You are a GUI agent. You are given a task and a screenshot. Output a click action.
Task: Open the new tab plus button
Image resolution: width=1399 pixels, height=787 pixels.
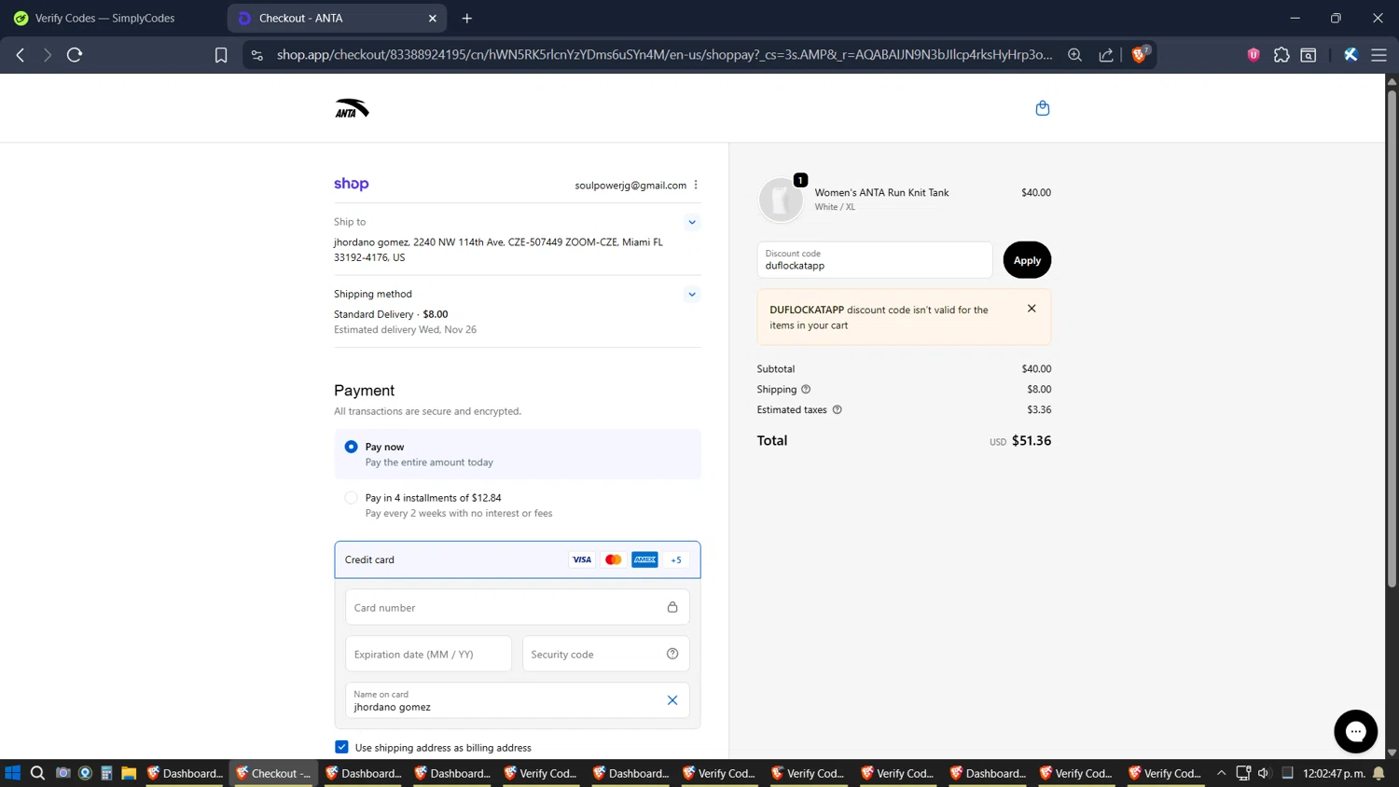(467, 18)
